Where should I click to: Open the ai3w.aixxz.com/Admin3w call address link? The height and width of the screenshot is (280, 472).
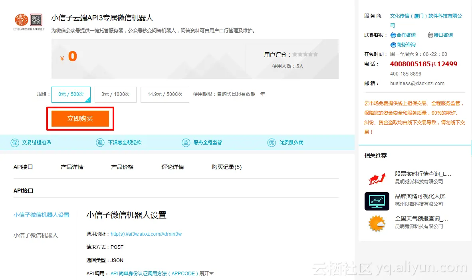point(146,234)
